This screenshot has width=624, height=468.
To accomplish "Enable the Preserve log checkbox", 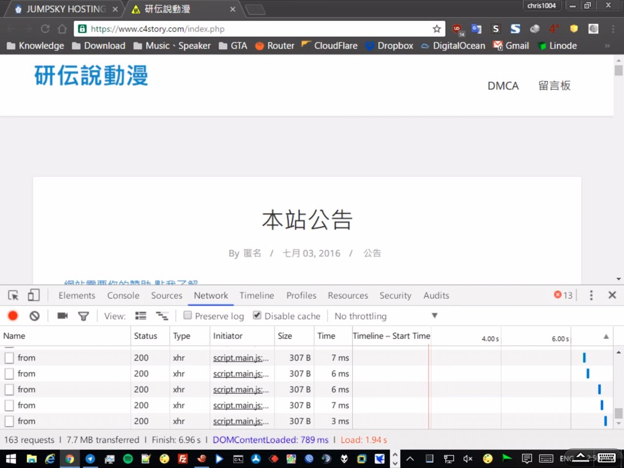I will 188,315.
